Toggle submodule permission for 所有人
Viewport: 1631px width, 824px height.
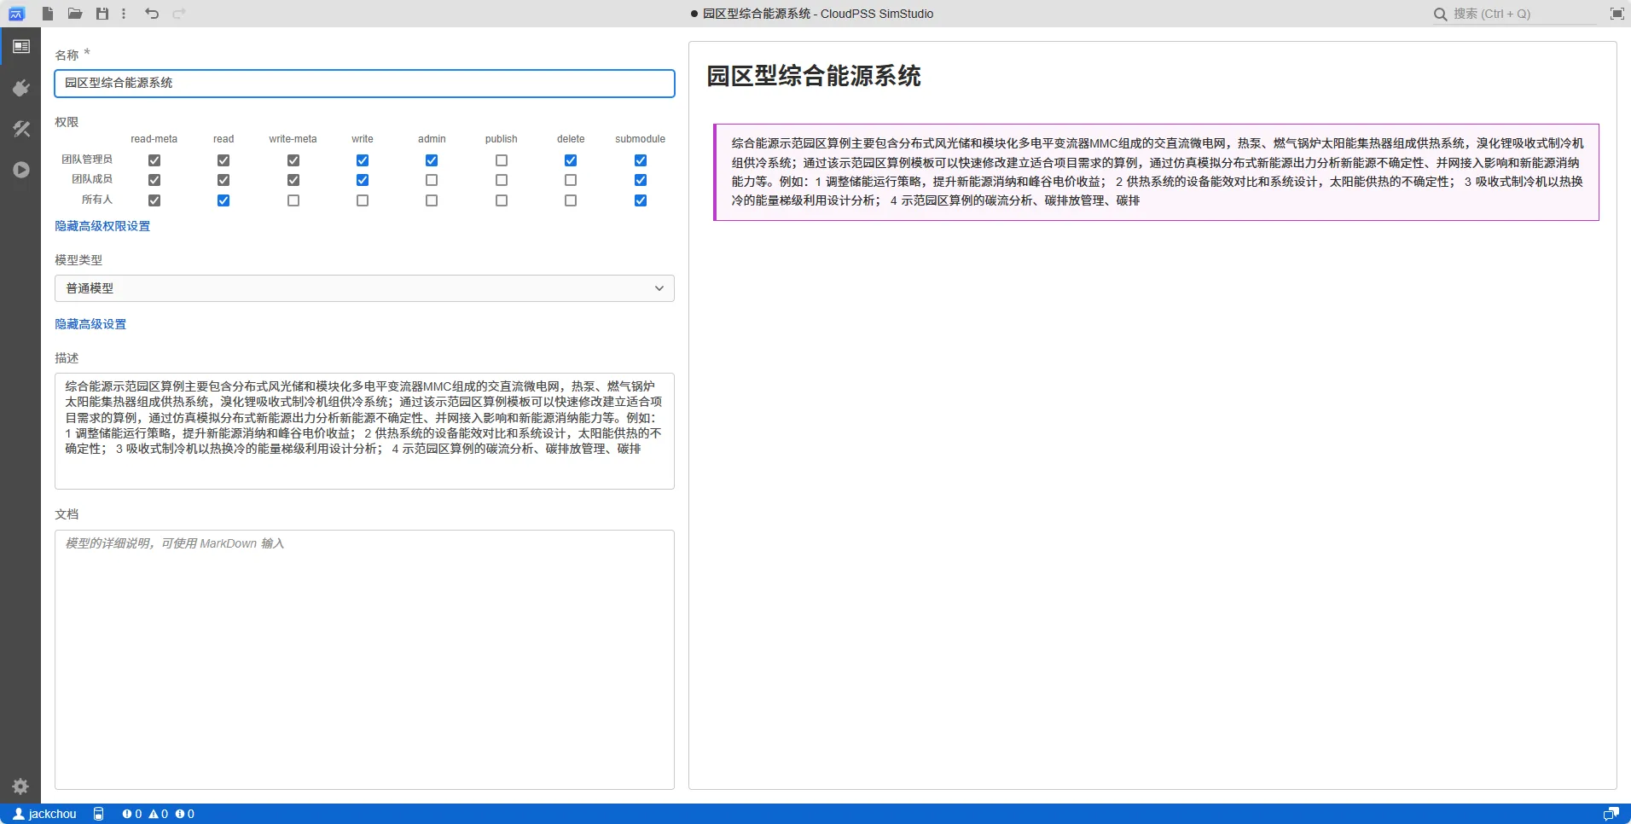(x=641, y=200)
